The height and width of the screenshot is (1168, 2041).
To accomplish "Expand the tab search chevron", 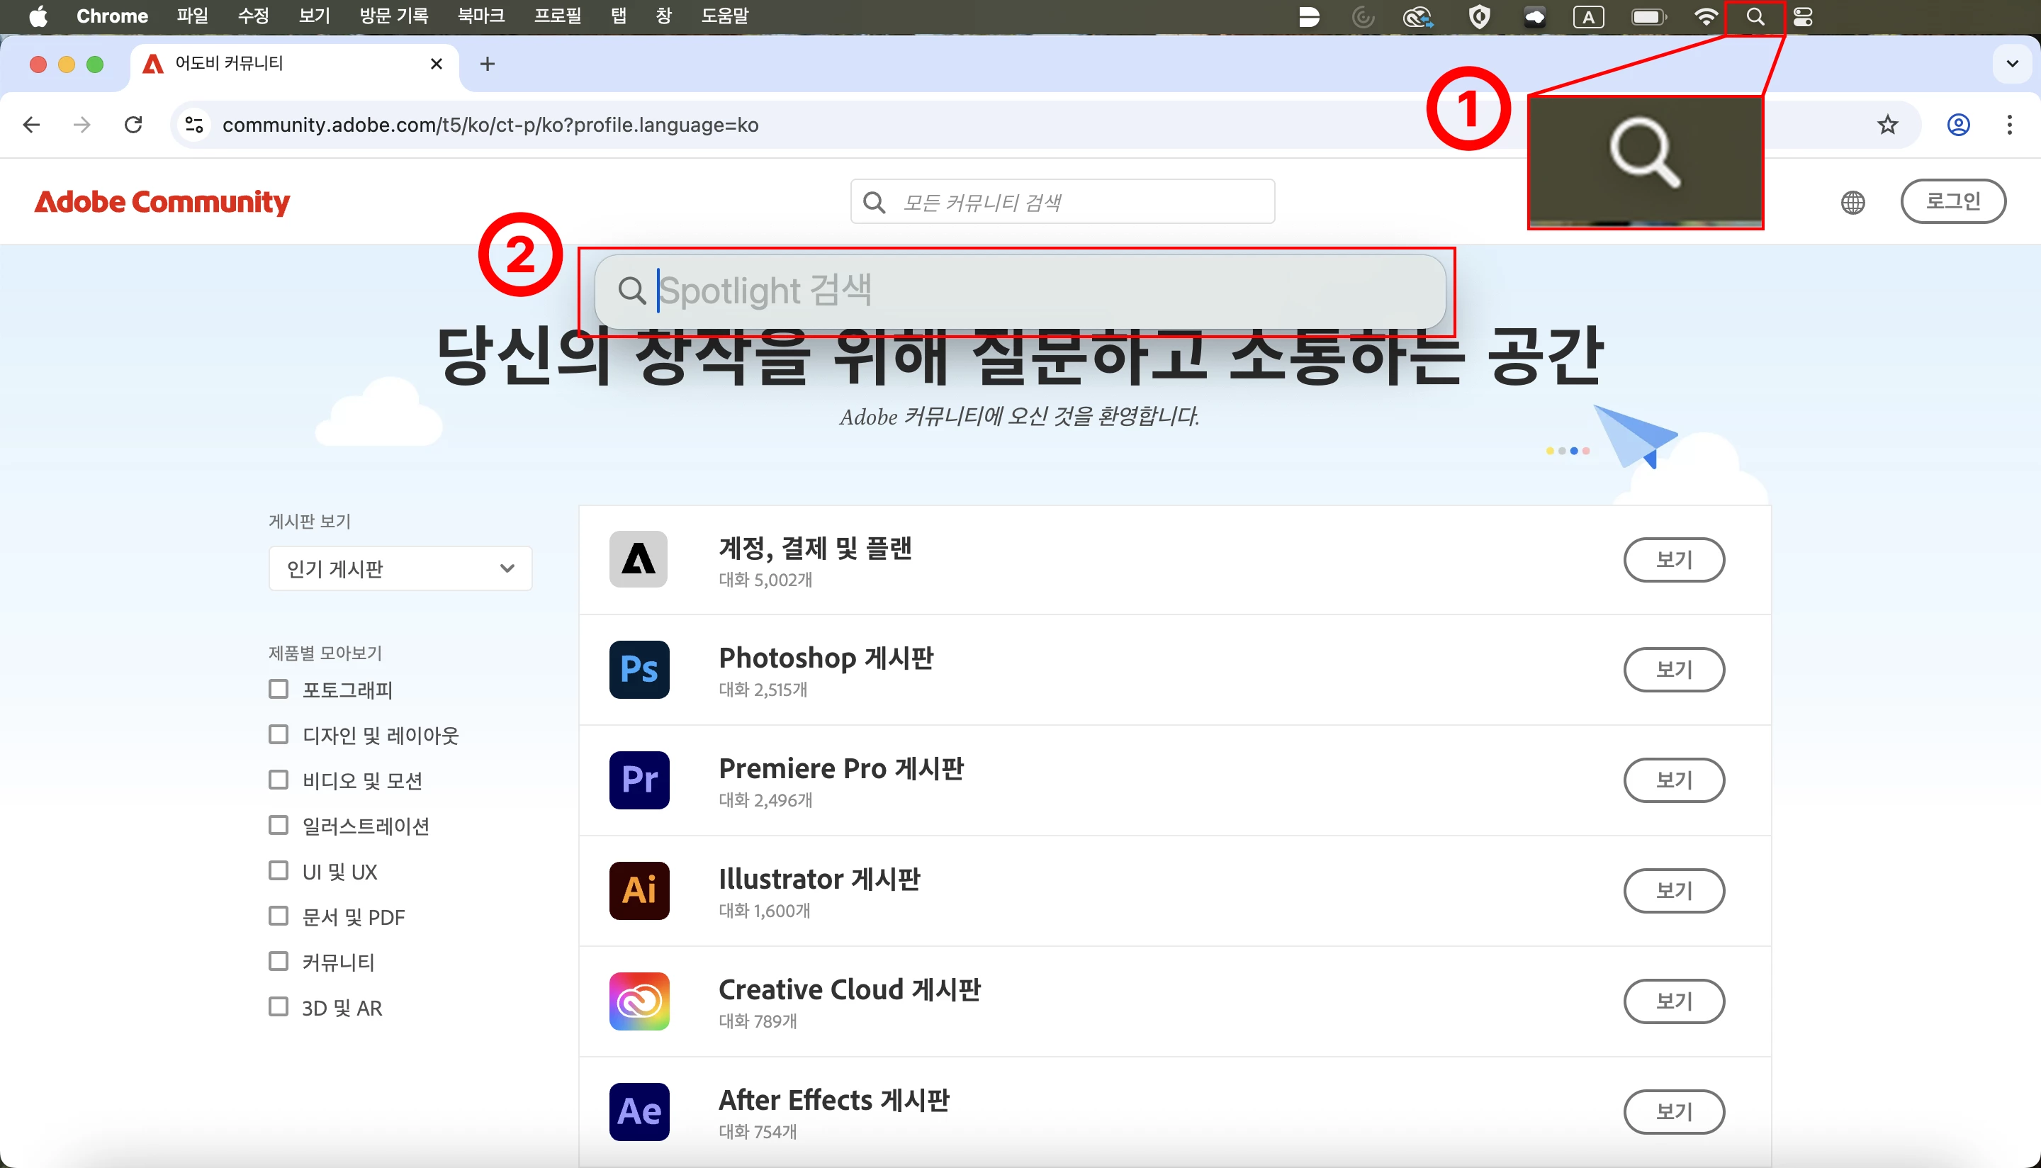I will (x=2012, y=64).
